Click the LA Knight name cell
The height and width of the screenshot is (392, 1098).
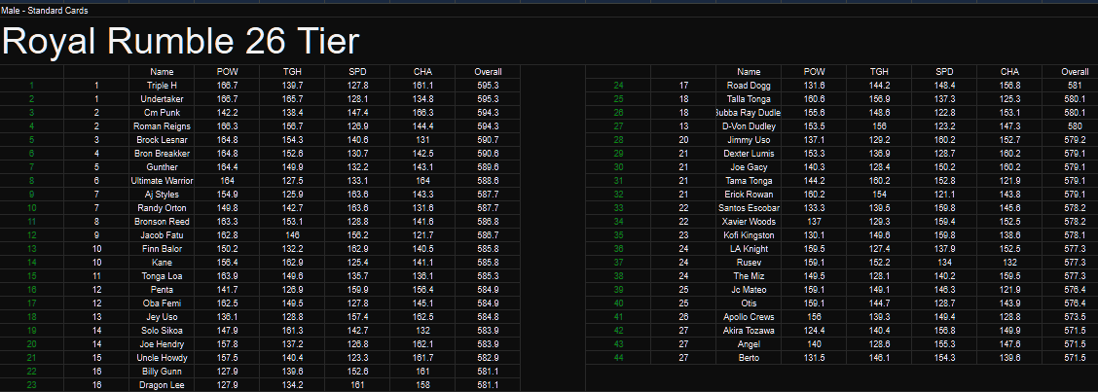(749, 249)
